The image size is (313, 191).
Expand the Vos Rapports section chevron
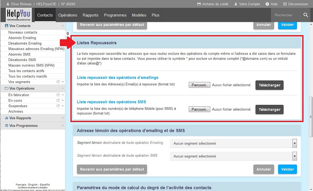63,118
